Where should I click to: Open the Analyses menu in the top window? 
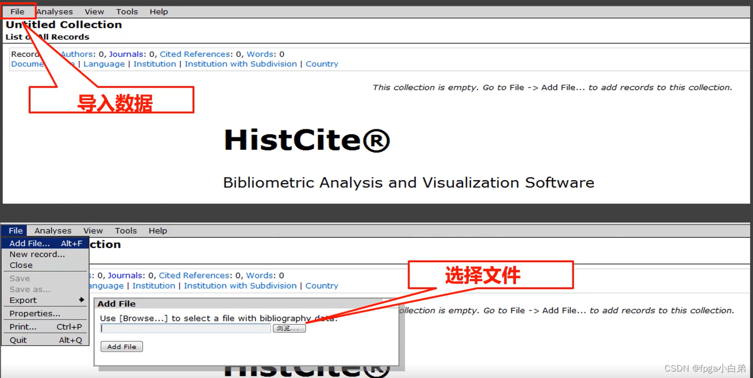[55, 11]
